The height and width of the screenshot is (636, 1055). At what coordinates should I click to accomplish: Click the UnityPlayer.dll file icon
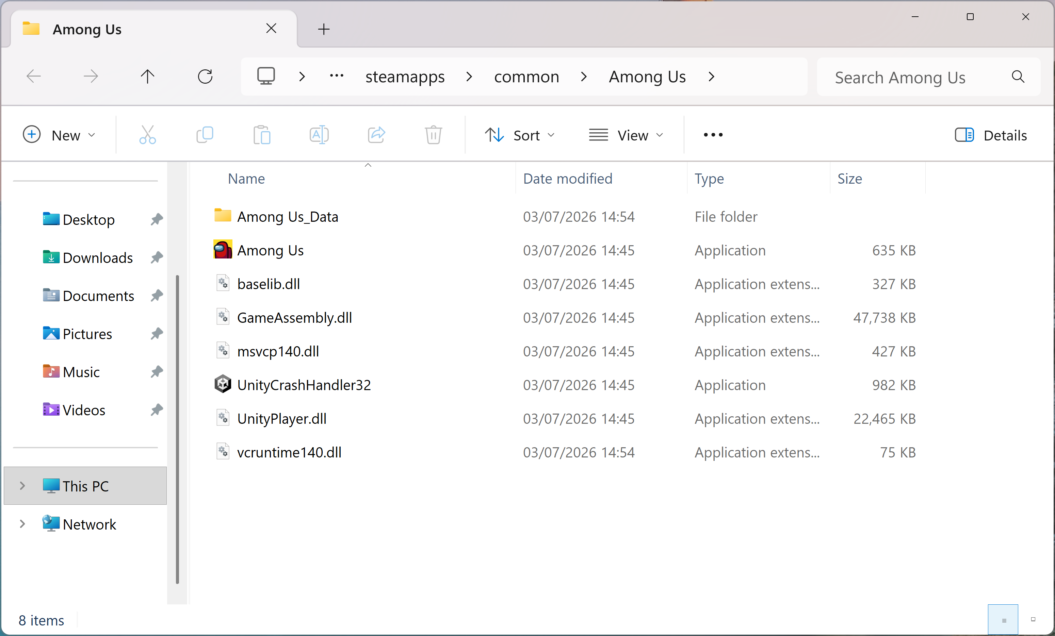click(x=223, y=418)
